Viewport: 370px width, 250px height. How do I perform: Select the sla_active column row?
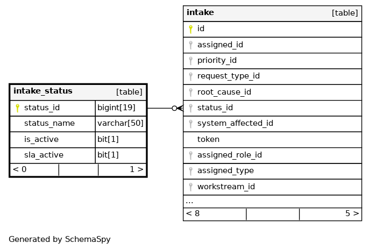(41, 155)
